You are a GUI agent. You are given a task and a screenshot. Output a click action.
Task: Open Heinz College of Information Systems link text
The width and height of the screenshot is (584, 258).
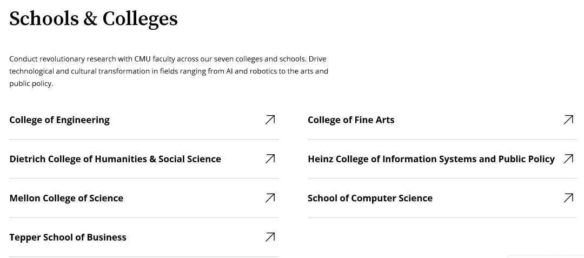[431, 159]
